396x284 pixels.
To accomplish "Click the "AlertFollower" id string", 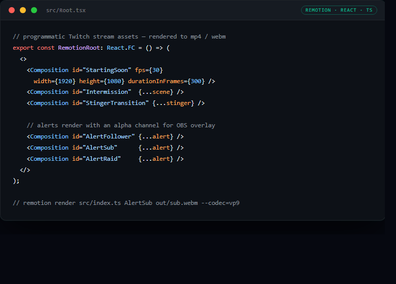I will [109, 136].
